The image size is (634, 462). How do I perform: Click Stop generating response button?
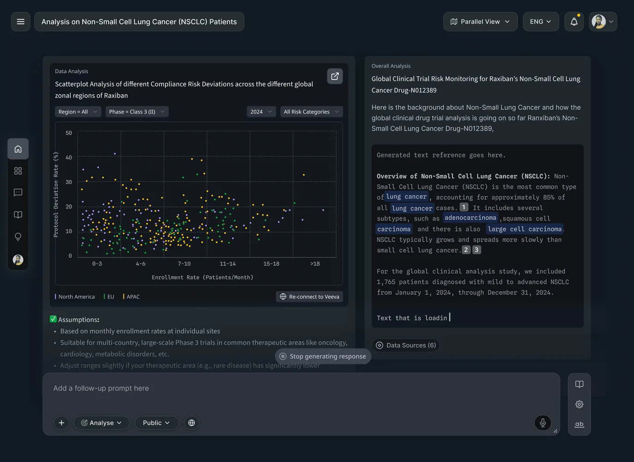pos(323,356)
